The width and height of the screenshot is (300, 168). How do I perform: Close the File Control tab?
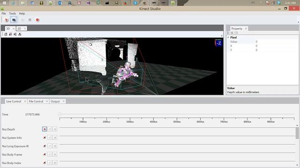[47, 102]
